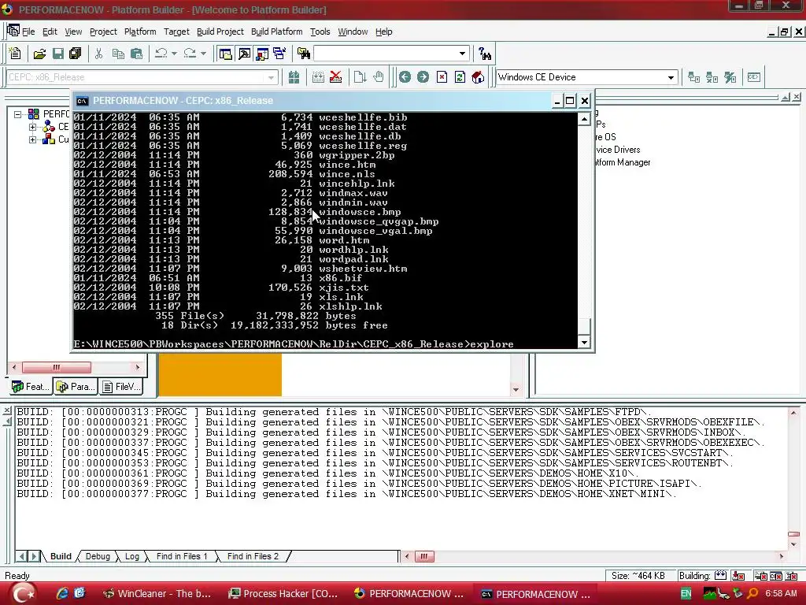
Task: Collapse the PERFC workspace tree root
Action: [x=18, y=114]
